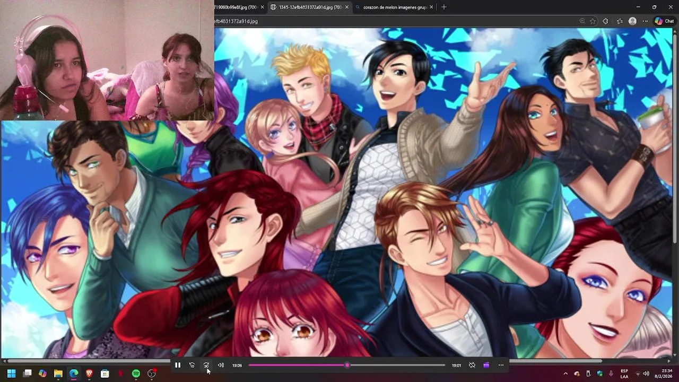Click the pink seek bar of the video
The height and width of the screenshot is (382, 679).
(346, 365)
